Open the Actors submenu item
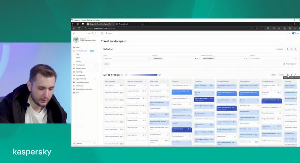Image resolution: width=300 pixels, height=163 pixels. coord(78,58)
